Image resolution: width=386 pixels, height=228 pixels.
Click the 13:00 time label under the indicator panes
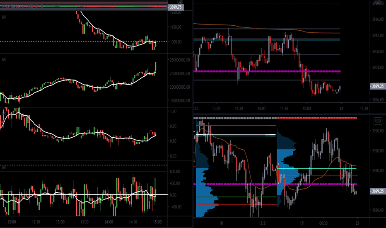60,222
